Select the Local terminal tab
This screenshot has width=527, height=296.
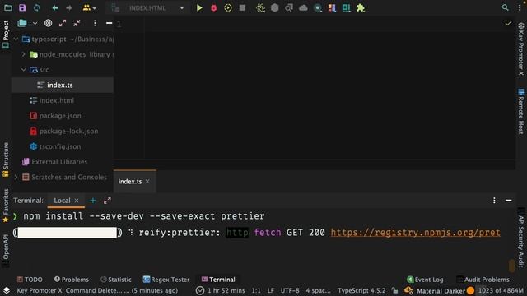pyautogui.click(x=63, y=201)
